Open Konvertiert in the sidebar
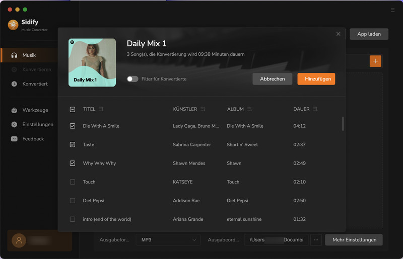Image resolution: width=403 pixels, height=259 pixels. coord(35,84)
